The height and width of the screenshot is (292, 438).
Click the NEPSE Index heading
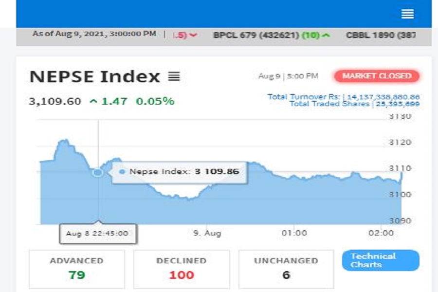(95, 76)
